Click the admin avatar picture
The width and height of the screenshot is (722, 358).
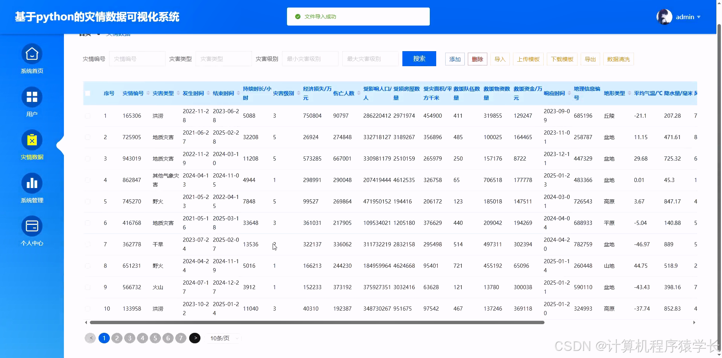click(x=664, y=17)
